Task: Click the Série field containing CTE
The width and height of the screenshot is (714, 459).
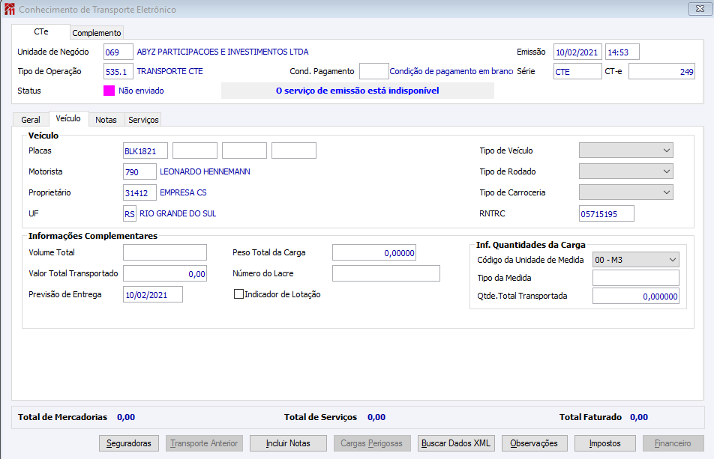Action: point(577,71)
